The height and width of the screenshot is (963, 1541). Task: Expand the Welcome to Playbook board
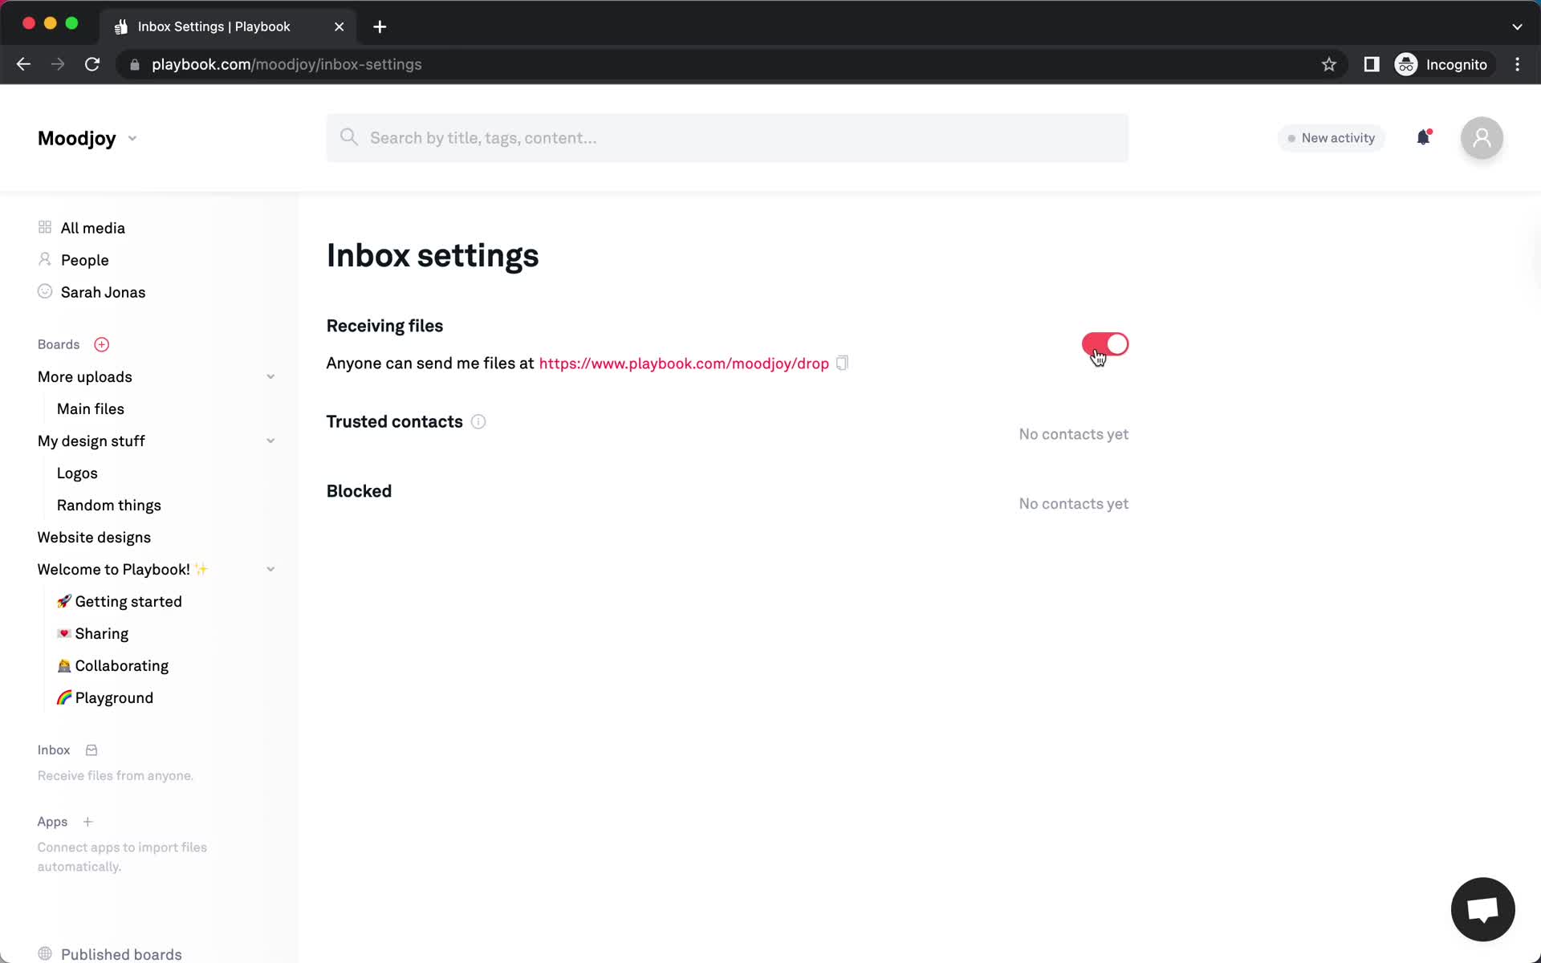pyautogui.click(x=270, y=568)
